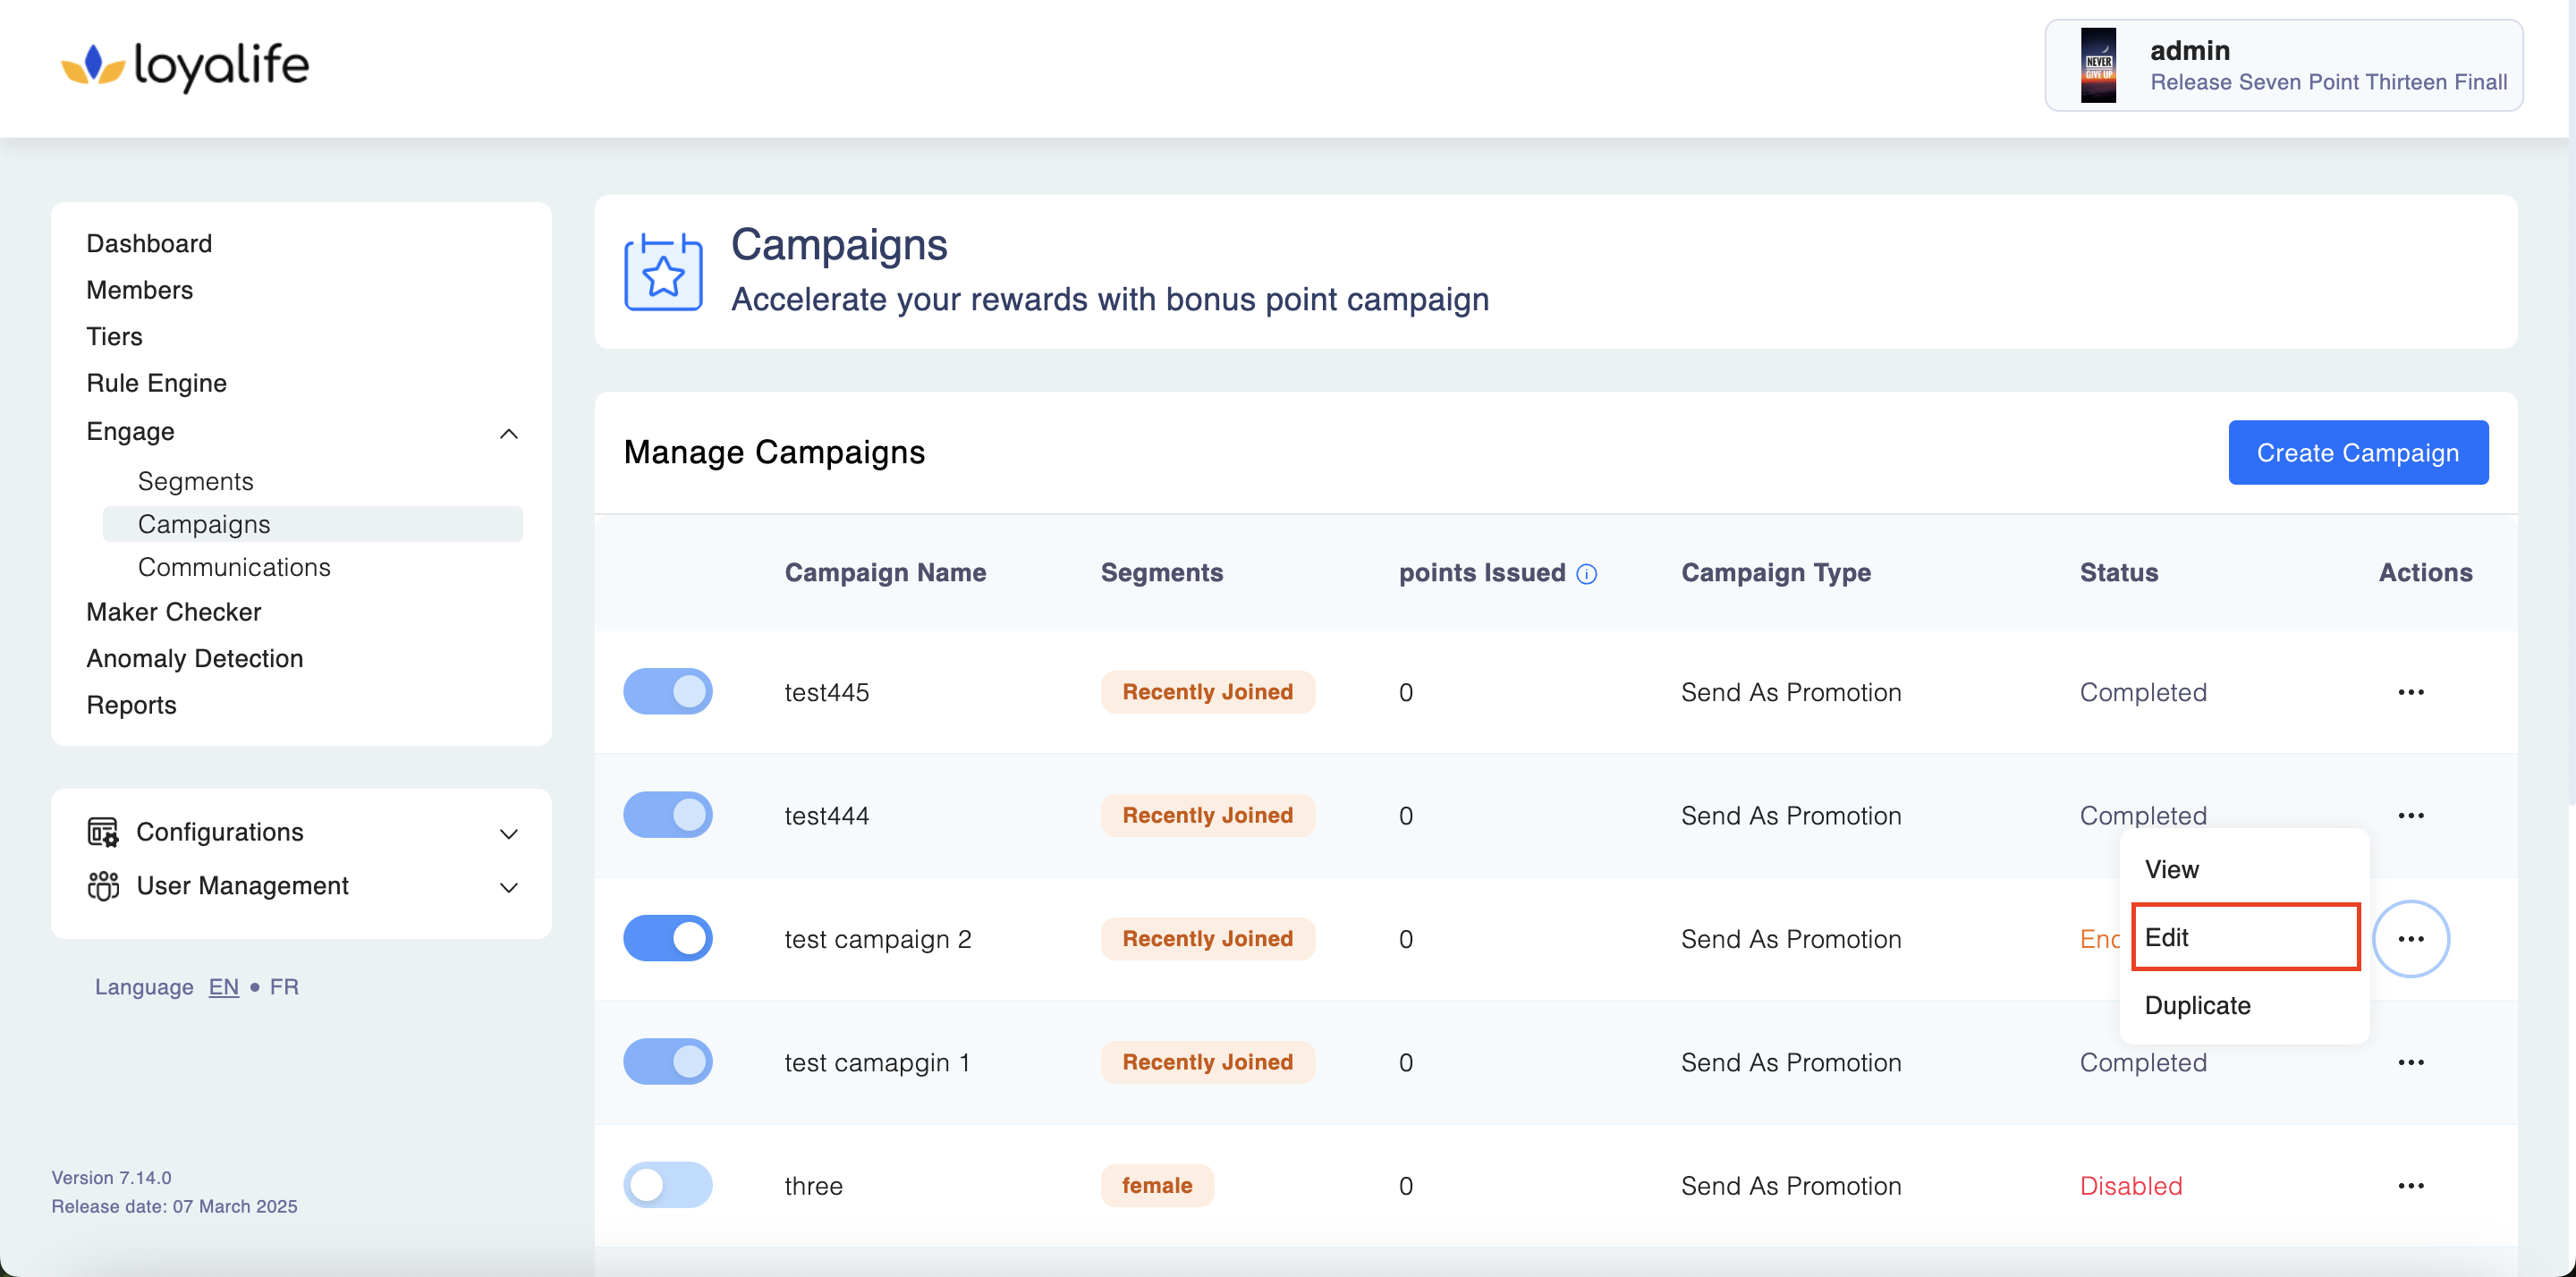Screen dimensions: 2576x1277
Task: Switch language to FR
Action: [x=284, y=987]
